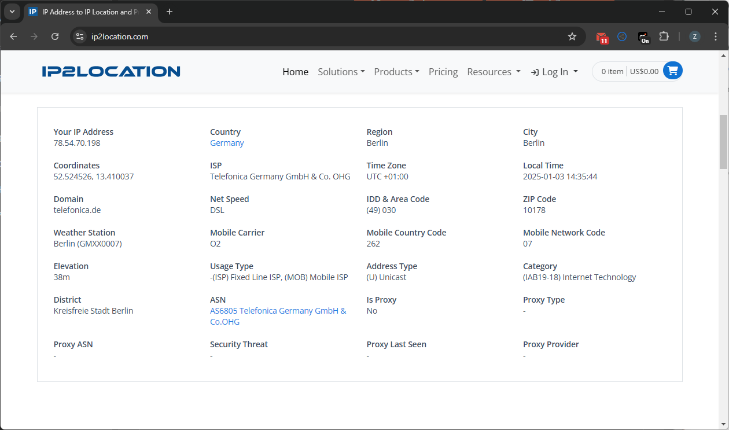Screen dimensions: 729x430
Task: Open the Resources dropdown
Action: pyautogui.click(x=494, y=72)
